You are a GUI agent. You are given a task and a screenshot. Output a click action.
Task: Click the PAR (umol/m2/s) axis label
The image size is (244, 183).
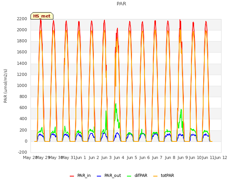point(5,86)
